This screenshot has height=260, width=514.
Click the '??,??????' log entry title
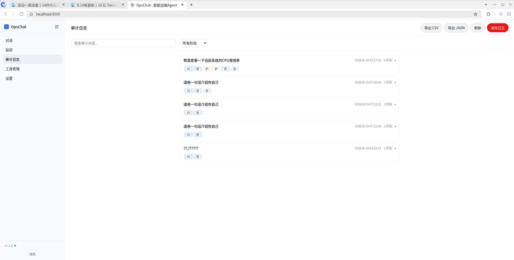tap(191, 148)
